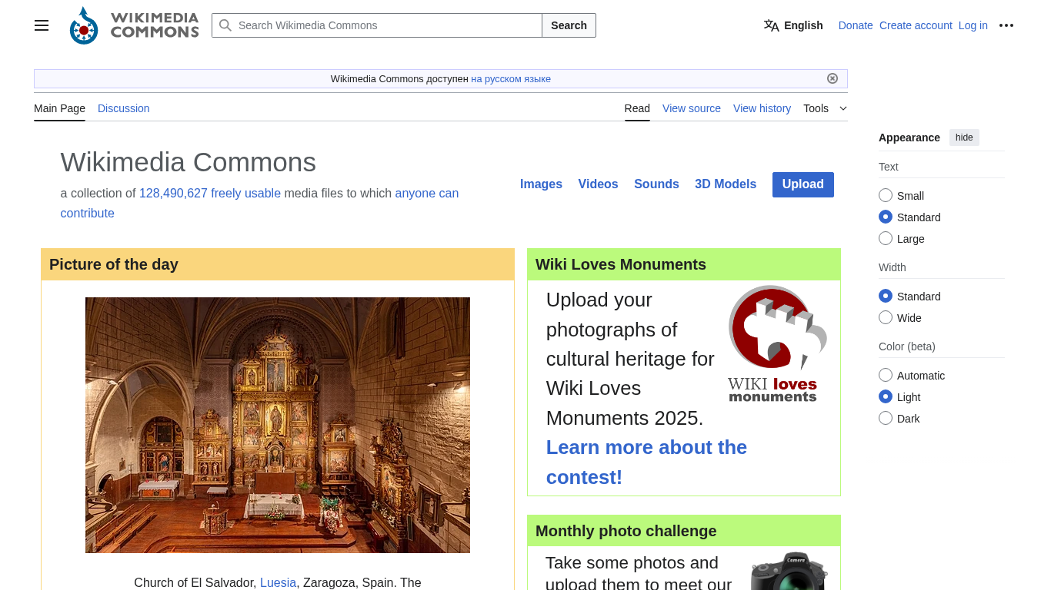This screenshot has height=590, width=1051.
Task: Click the blue Upload button
Action: [x=803, y=184]
